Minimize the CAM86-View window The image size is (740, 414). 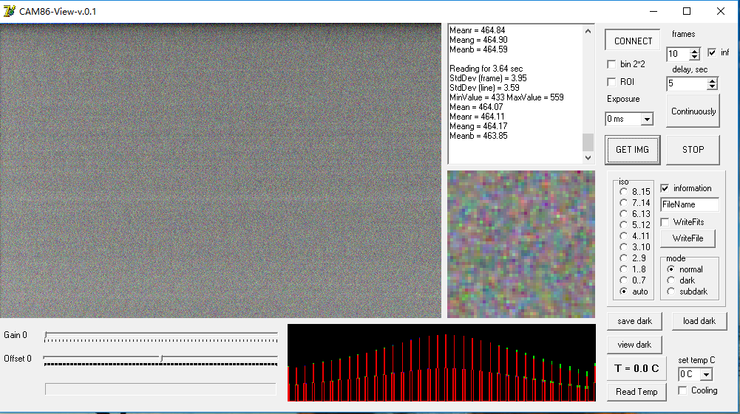[654, 11]
